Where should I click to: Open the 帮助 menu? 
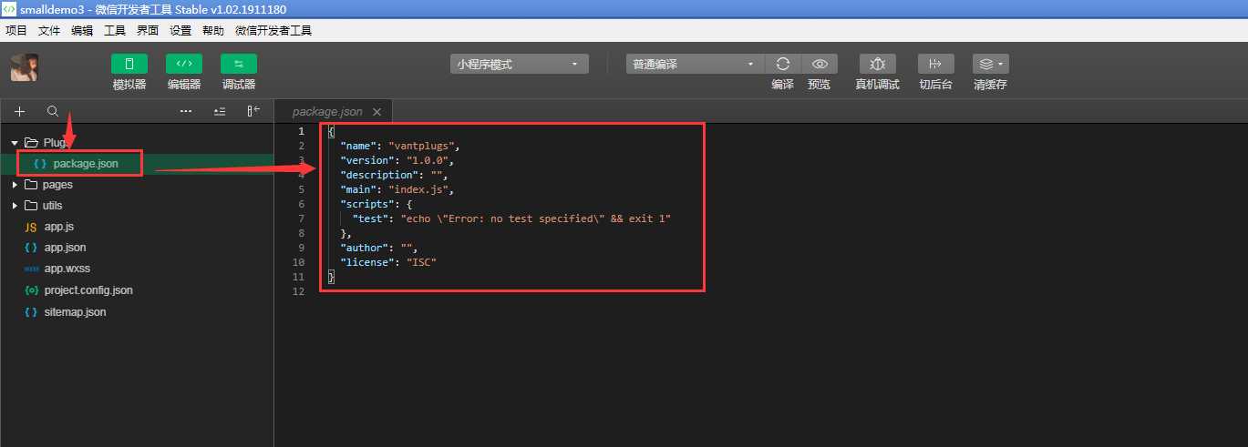[213, 30]
